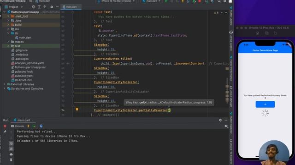The height and width of the screenshot is (165, 295).
Task: Stop the process in Run panel
Action: (5, 126)
